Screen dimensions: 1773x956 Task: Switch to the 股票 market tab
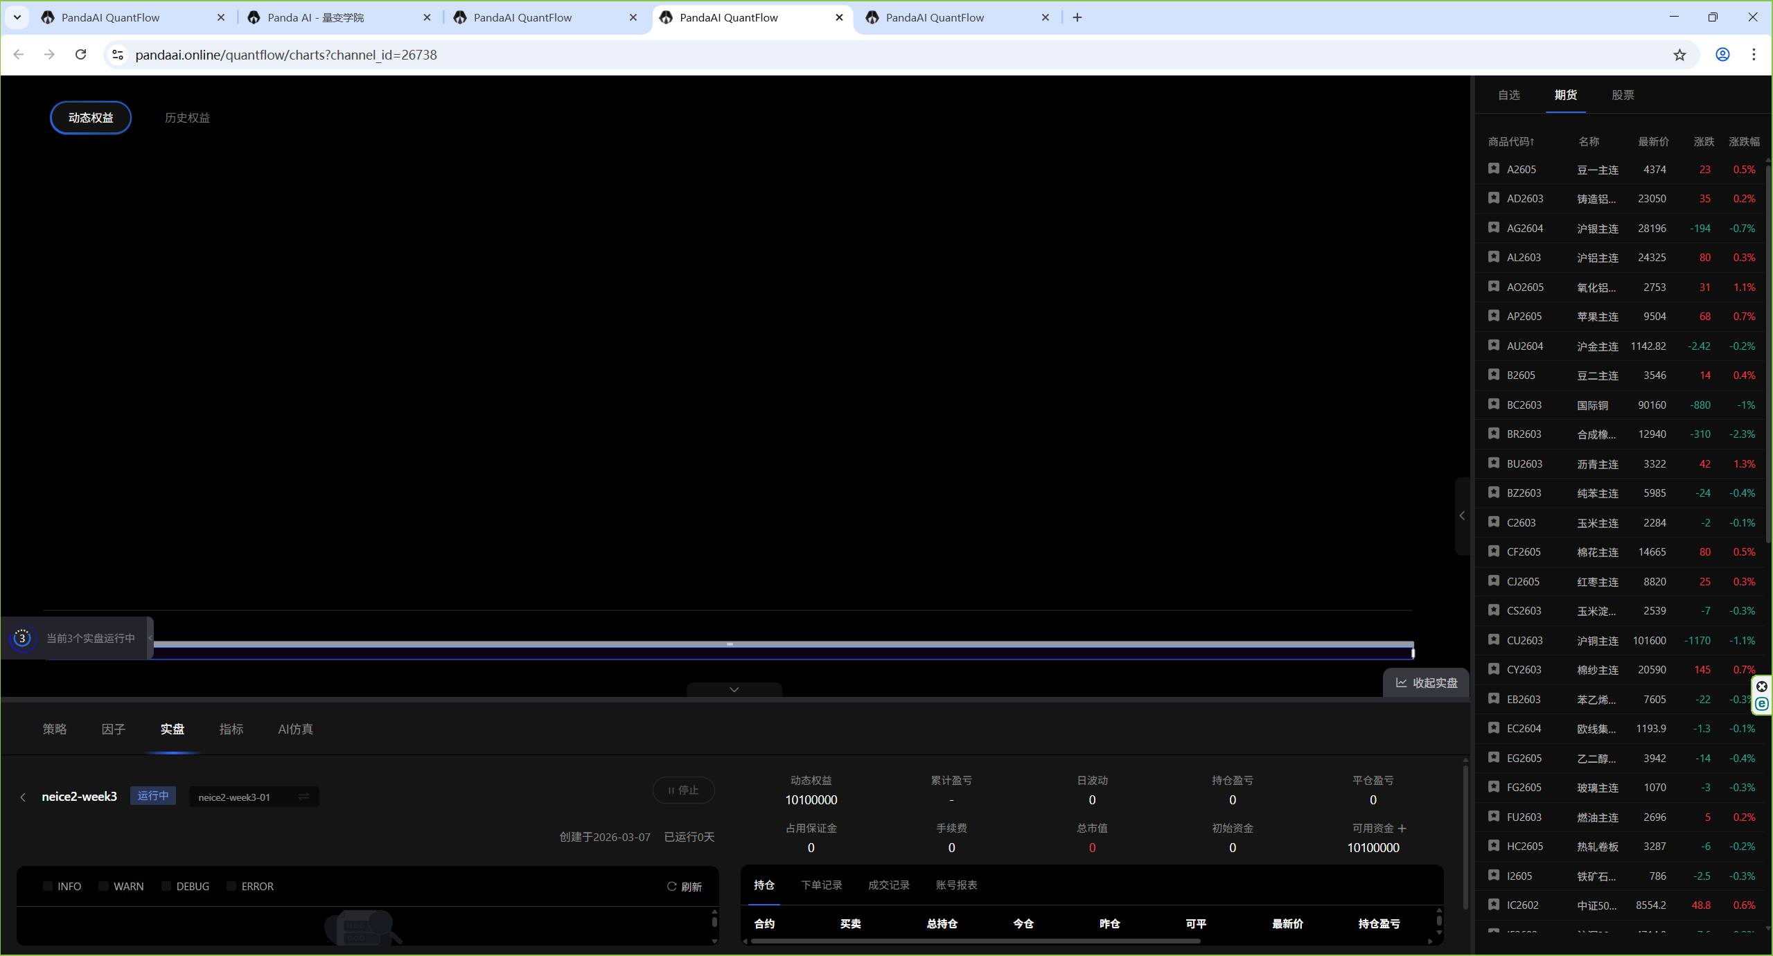click(x=1623, y=95)
